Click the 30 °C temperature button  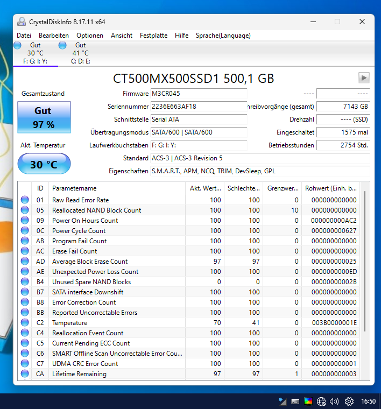coord(44,164)
